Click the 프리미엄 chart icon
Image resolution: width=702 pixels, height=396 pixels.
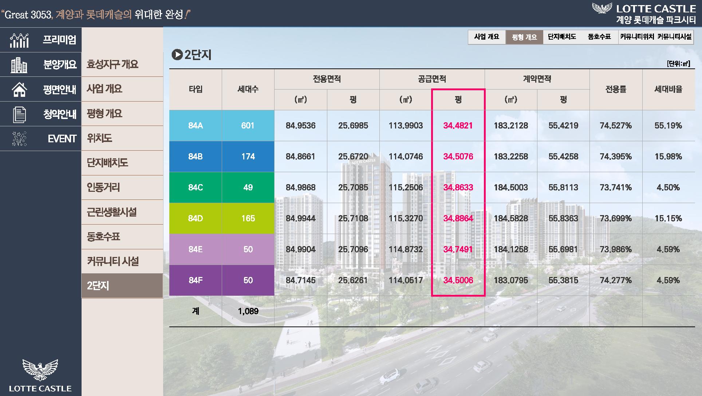(x=19, y=40)
